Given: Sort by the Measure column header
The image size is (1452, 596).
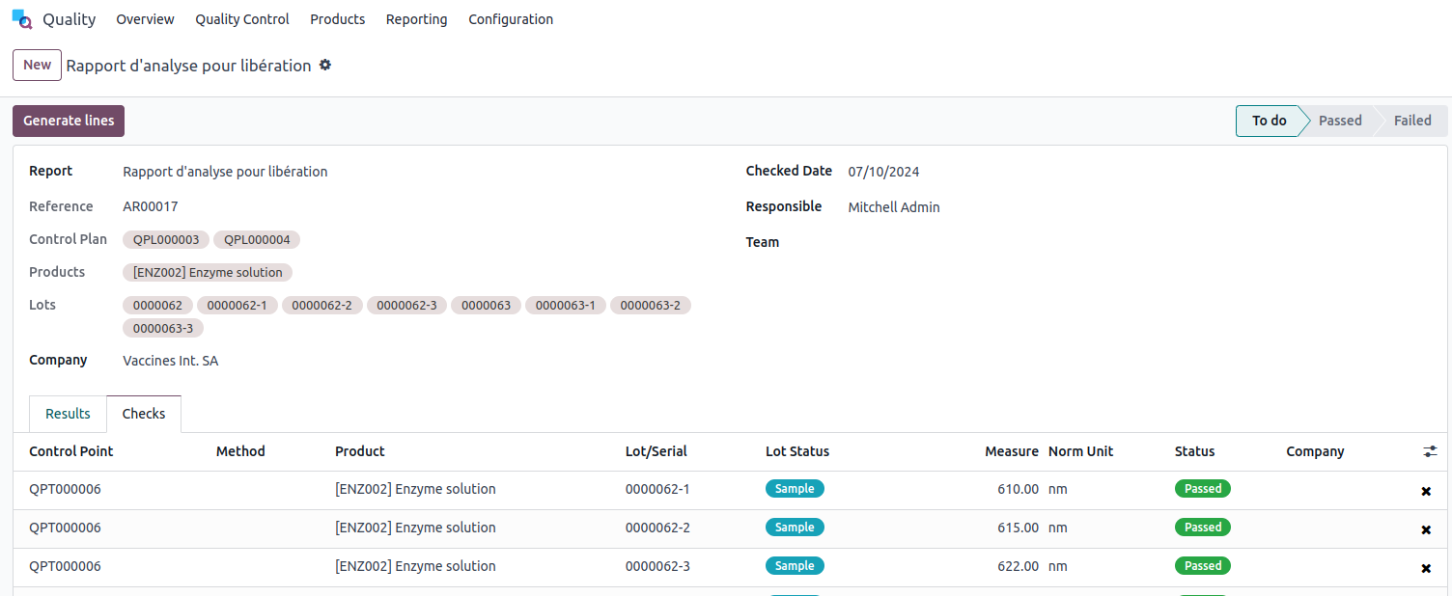Looking at the screenshot, I should click(1011, 451).
